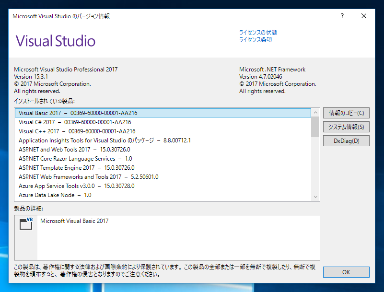
Task: Click the product list scroll down arrow
Action: 315,197
